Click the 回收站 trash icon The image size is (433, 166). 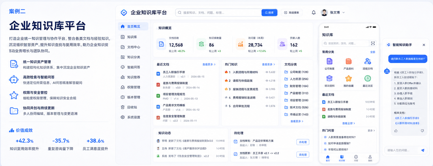click(x=123, y=107)
